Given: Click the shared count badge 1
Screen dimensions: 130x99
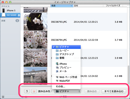Looking at the screenshot, I should 17,21.
